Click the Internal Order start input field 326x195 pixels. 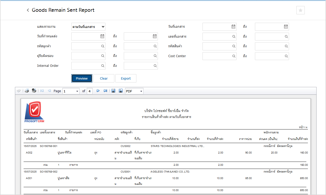point(86,66)
